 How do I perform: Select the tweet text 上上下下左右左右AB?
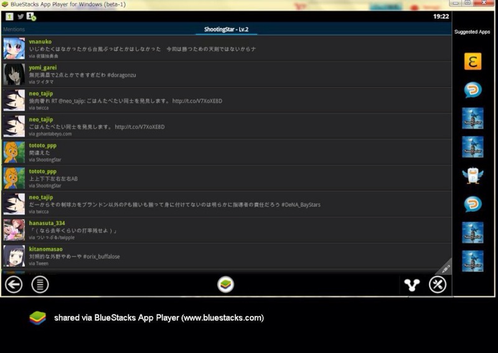point(54,178)
